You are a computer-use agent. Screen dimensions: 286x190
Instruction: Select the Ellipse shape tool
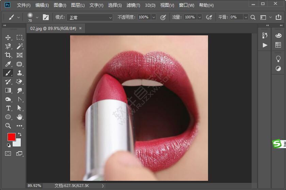point(8,117)
